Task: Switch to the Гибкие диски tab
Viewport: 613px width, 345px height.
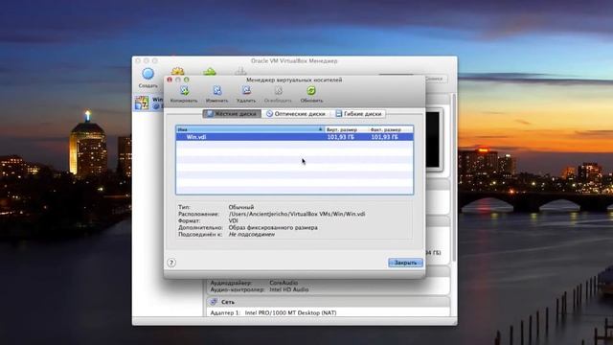Action: click(x=358, y=114)
